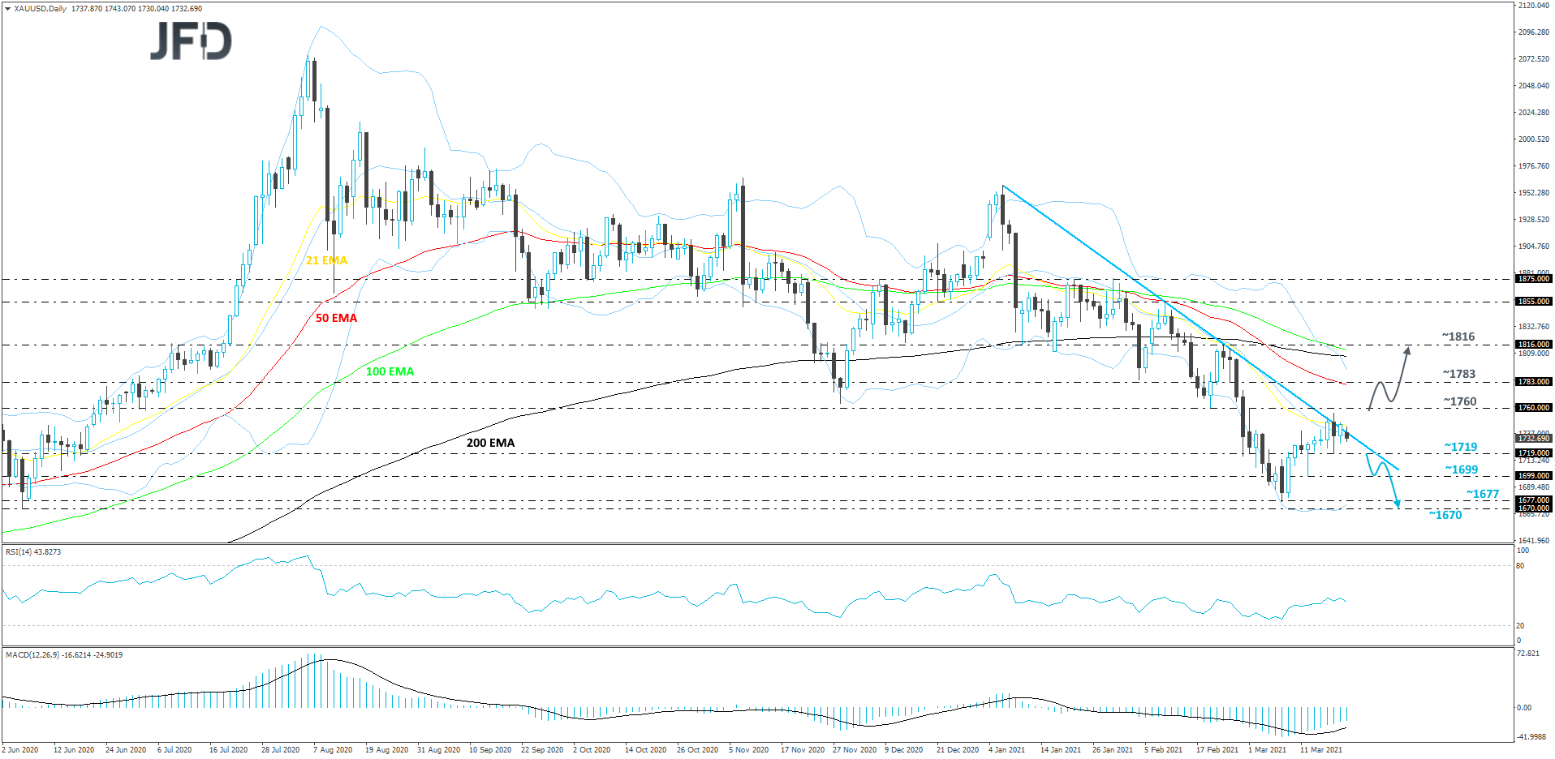1555x759 pixels.
Task: Click the ~1783 resistance level label
Action: coord(1458,374)
